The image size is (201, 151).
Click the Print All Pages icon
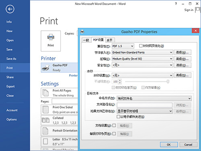pos(45,93)
